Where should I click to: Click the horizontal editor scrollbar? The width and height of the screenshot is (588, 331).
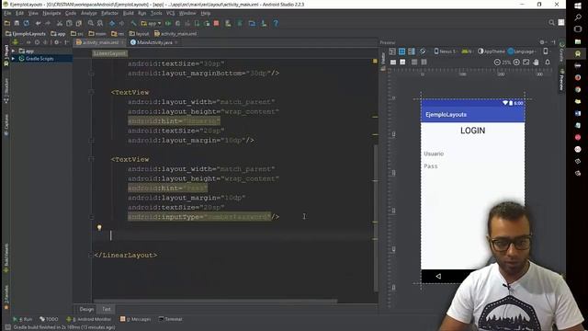click(215, 301)
